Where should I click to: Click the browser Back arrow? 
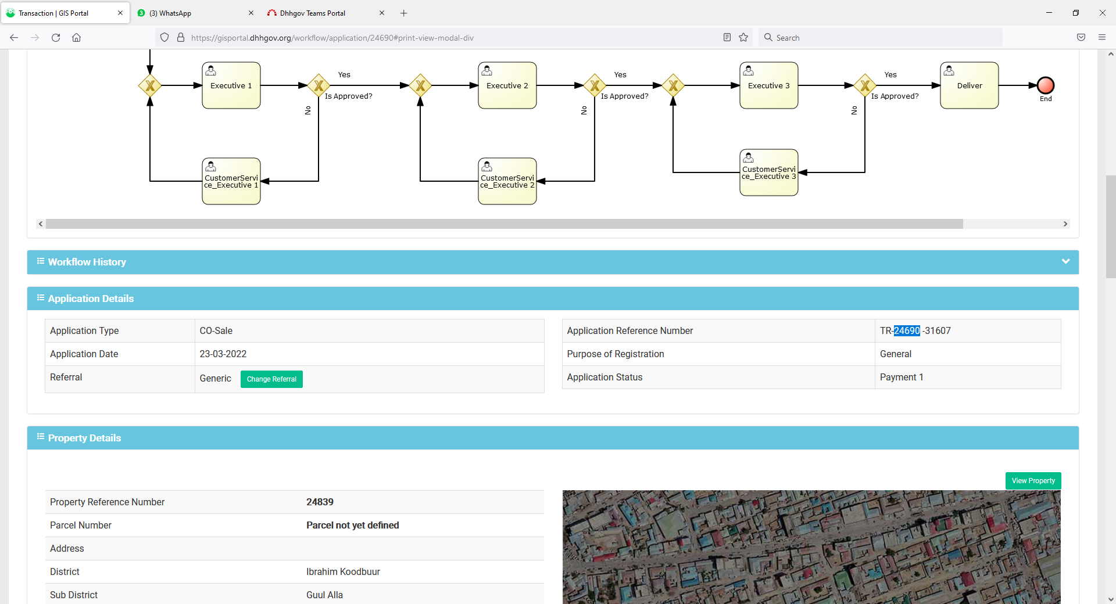click(14, 38)
